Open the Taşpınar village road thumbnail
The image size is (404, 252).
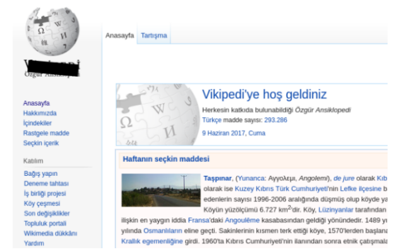(x=161, y=190)
